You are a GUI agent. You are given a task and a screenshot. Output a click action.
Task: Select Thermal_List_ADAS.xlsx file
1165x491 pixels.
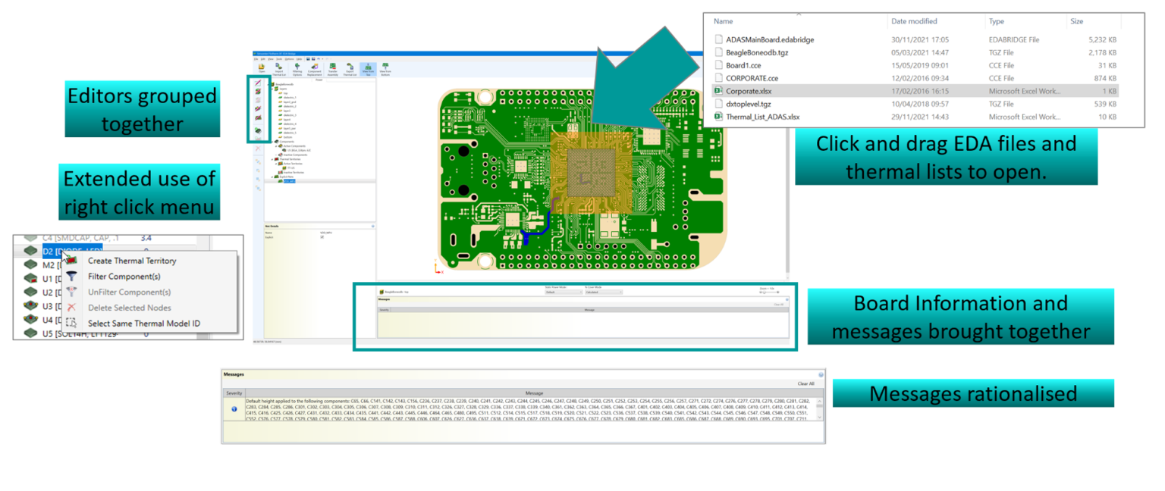(762, 117)
